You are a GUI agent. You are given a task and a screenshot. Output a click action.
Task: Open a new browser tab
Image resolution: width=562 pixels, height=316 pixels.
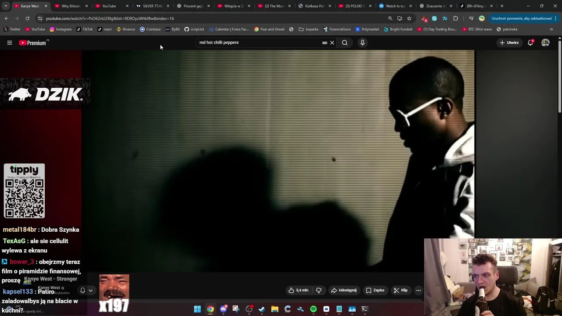click(x=502, y=6)
